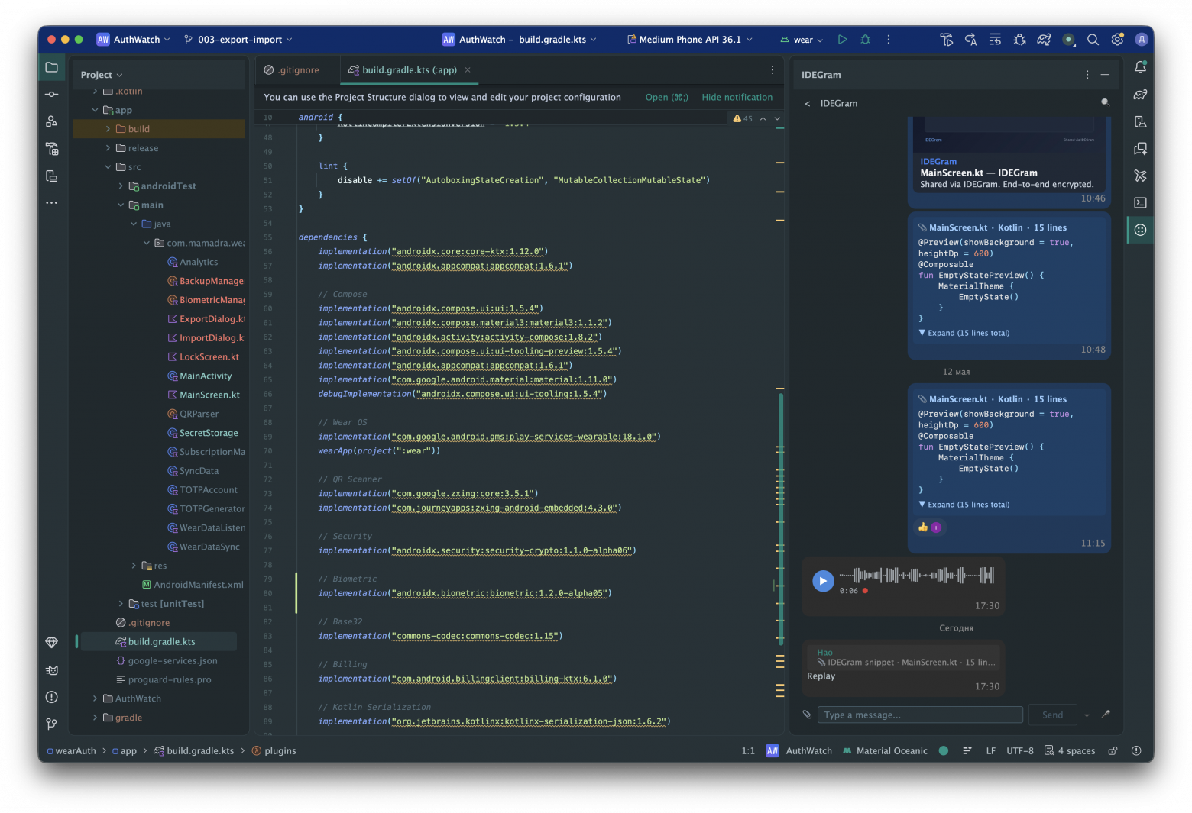Expand the res folder

(x=134, y=566)
